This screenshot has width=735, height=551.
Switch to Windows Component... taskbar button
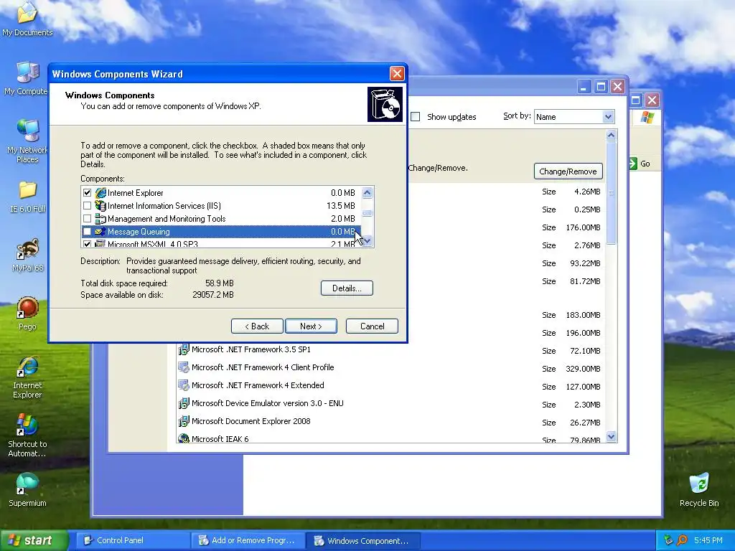point(362,540)
